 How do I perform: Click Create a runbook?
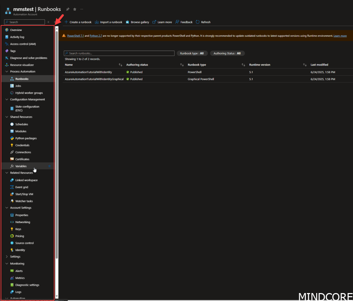[x=78, y=22]
